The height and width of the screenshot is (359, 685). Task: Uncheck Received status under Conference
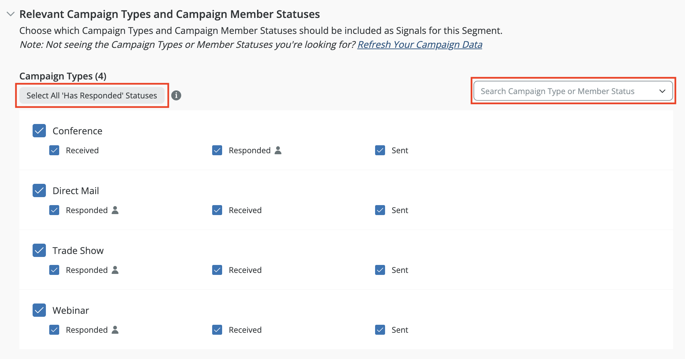(54, 150)
